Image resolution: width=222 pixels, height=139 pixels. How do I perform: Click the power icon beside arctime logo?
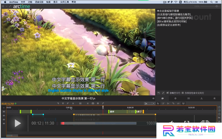click(x=3, y=6)
